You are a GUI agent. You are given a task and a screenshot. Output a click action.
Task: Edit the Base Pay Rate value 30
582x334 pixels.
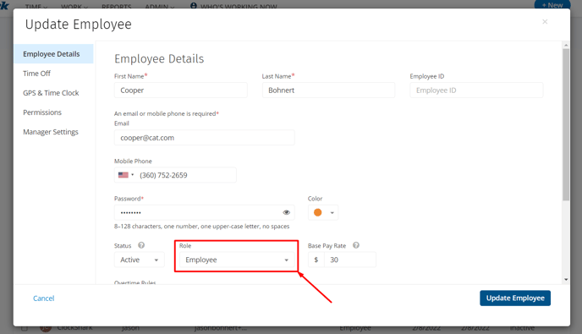coord(350,260)
